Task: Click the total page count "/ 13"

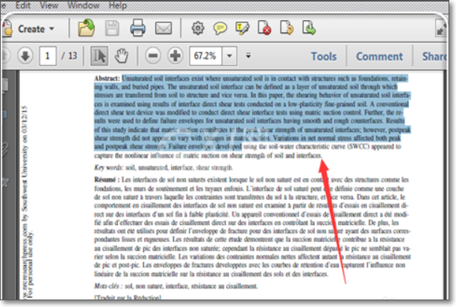Action: (x=69, y=55)
